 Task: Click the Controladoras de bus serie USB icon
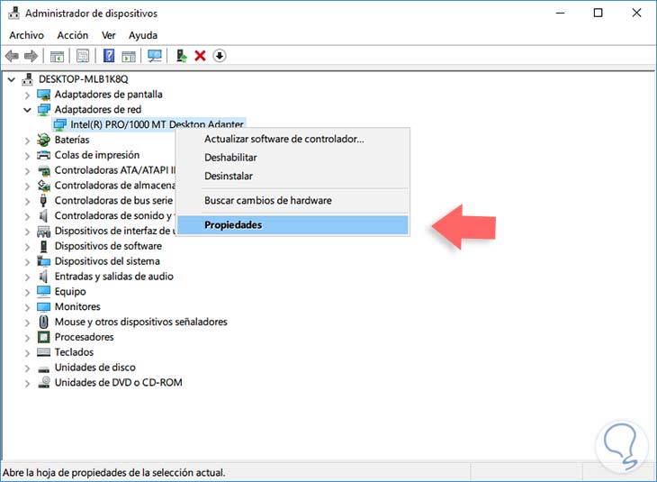pos(43,201)
